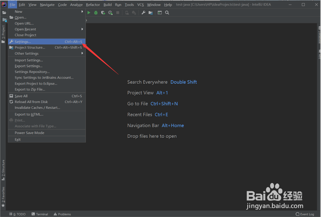Open the Navigate menu
Image resolution: width=321 pixels, height=217 pixels.
tap(47, 4)
